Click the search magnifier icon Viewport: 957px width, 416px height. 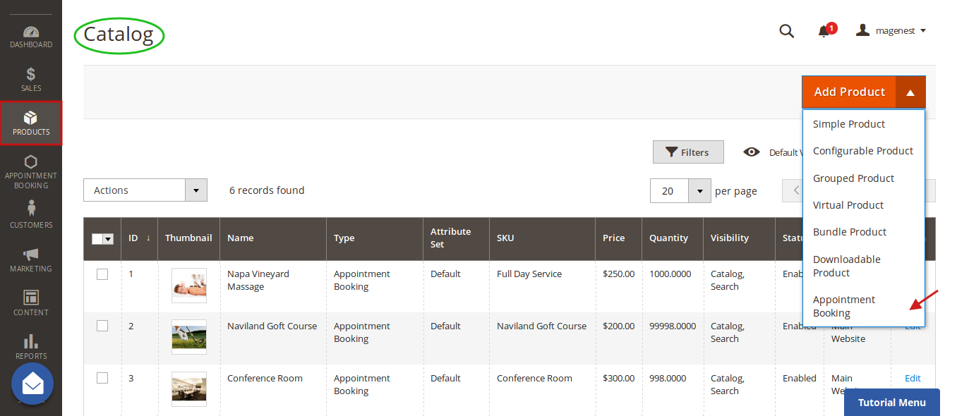point(786,31)
